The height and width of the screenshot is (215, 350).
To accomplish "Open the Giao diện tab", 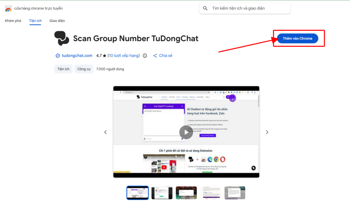I will tap(57, 21).
